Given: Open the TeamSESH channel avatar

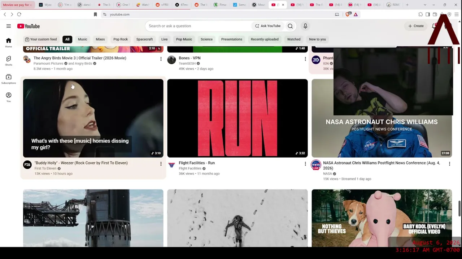Looking at the screenshot, I should pos(171,60).
